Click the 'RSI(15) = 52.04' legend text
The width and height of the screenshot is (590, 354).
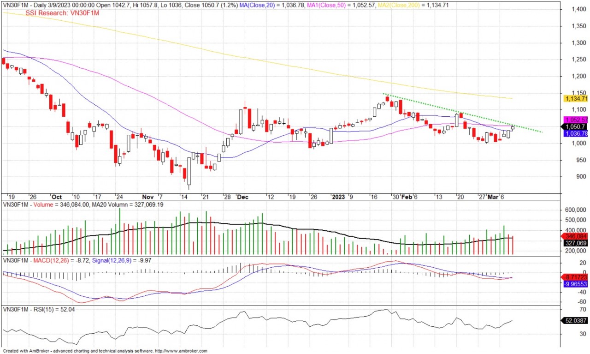coord(55,309)
